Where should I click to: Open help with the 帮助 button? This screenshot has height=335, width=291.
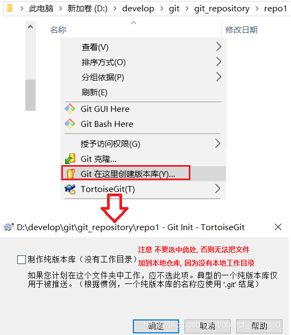[259, 326]
